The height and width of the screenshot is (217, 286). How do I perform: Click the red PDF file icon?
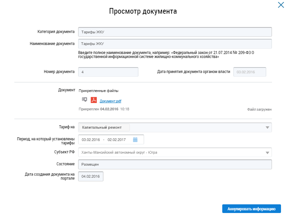click(x=94, y=100)
